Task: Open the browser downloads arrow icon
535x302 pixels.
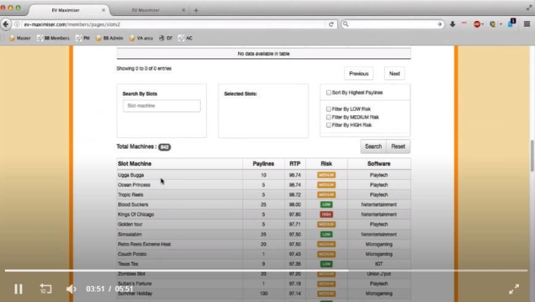Action: coord(452,24)
